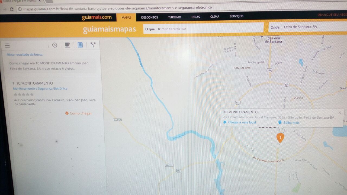This screenshot has width=347, height=195.
Task: Reload the page with the browser refresh icon
Action: pos(11,9)
